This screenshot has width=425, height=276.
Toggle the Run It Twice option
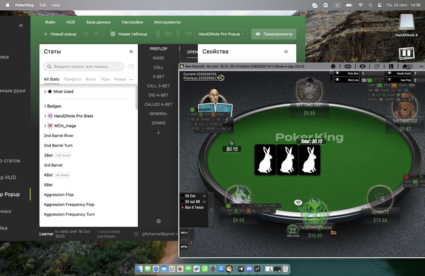pyautogui.click(x=182, y=207)
